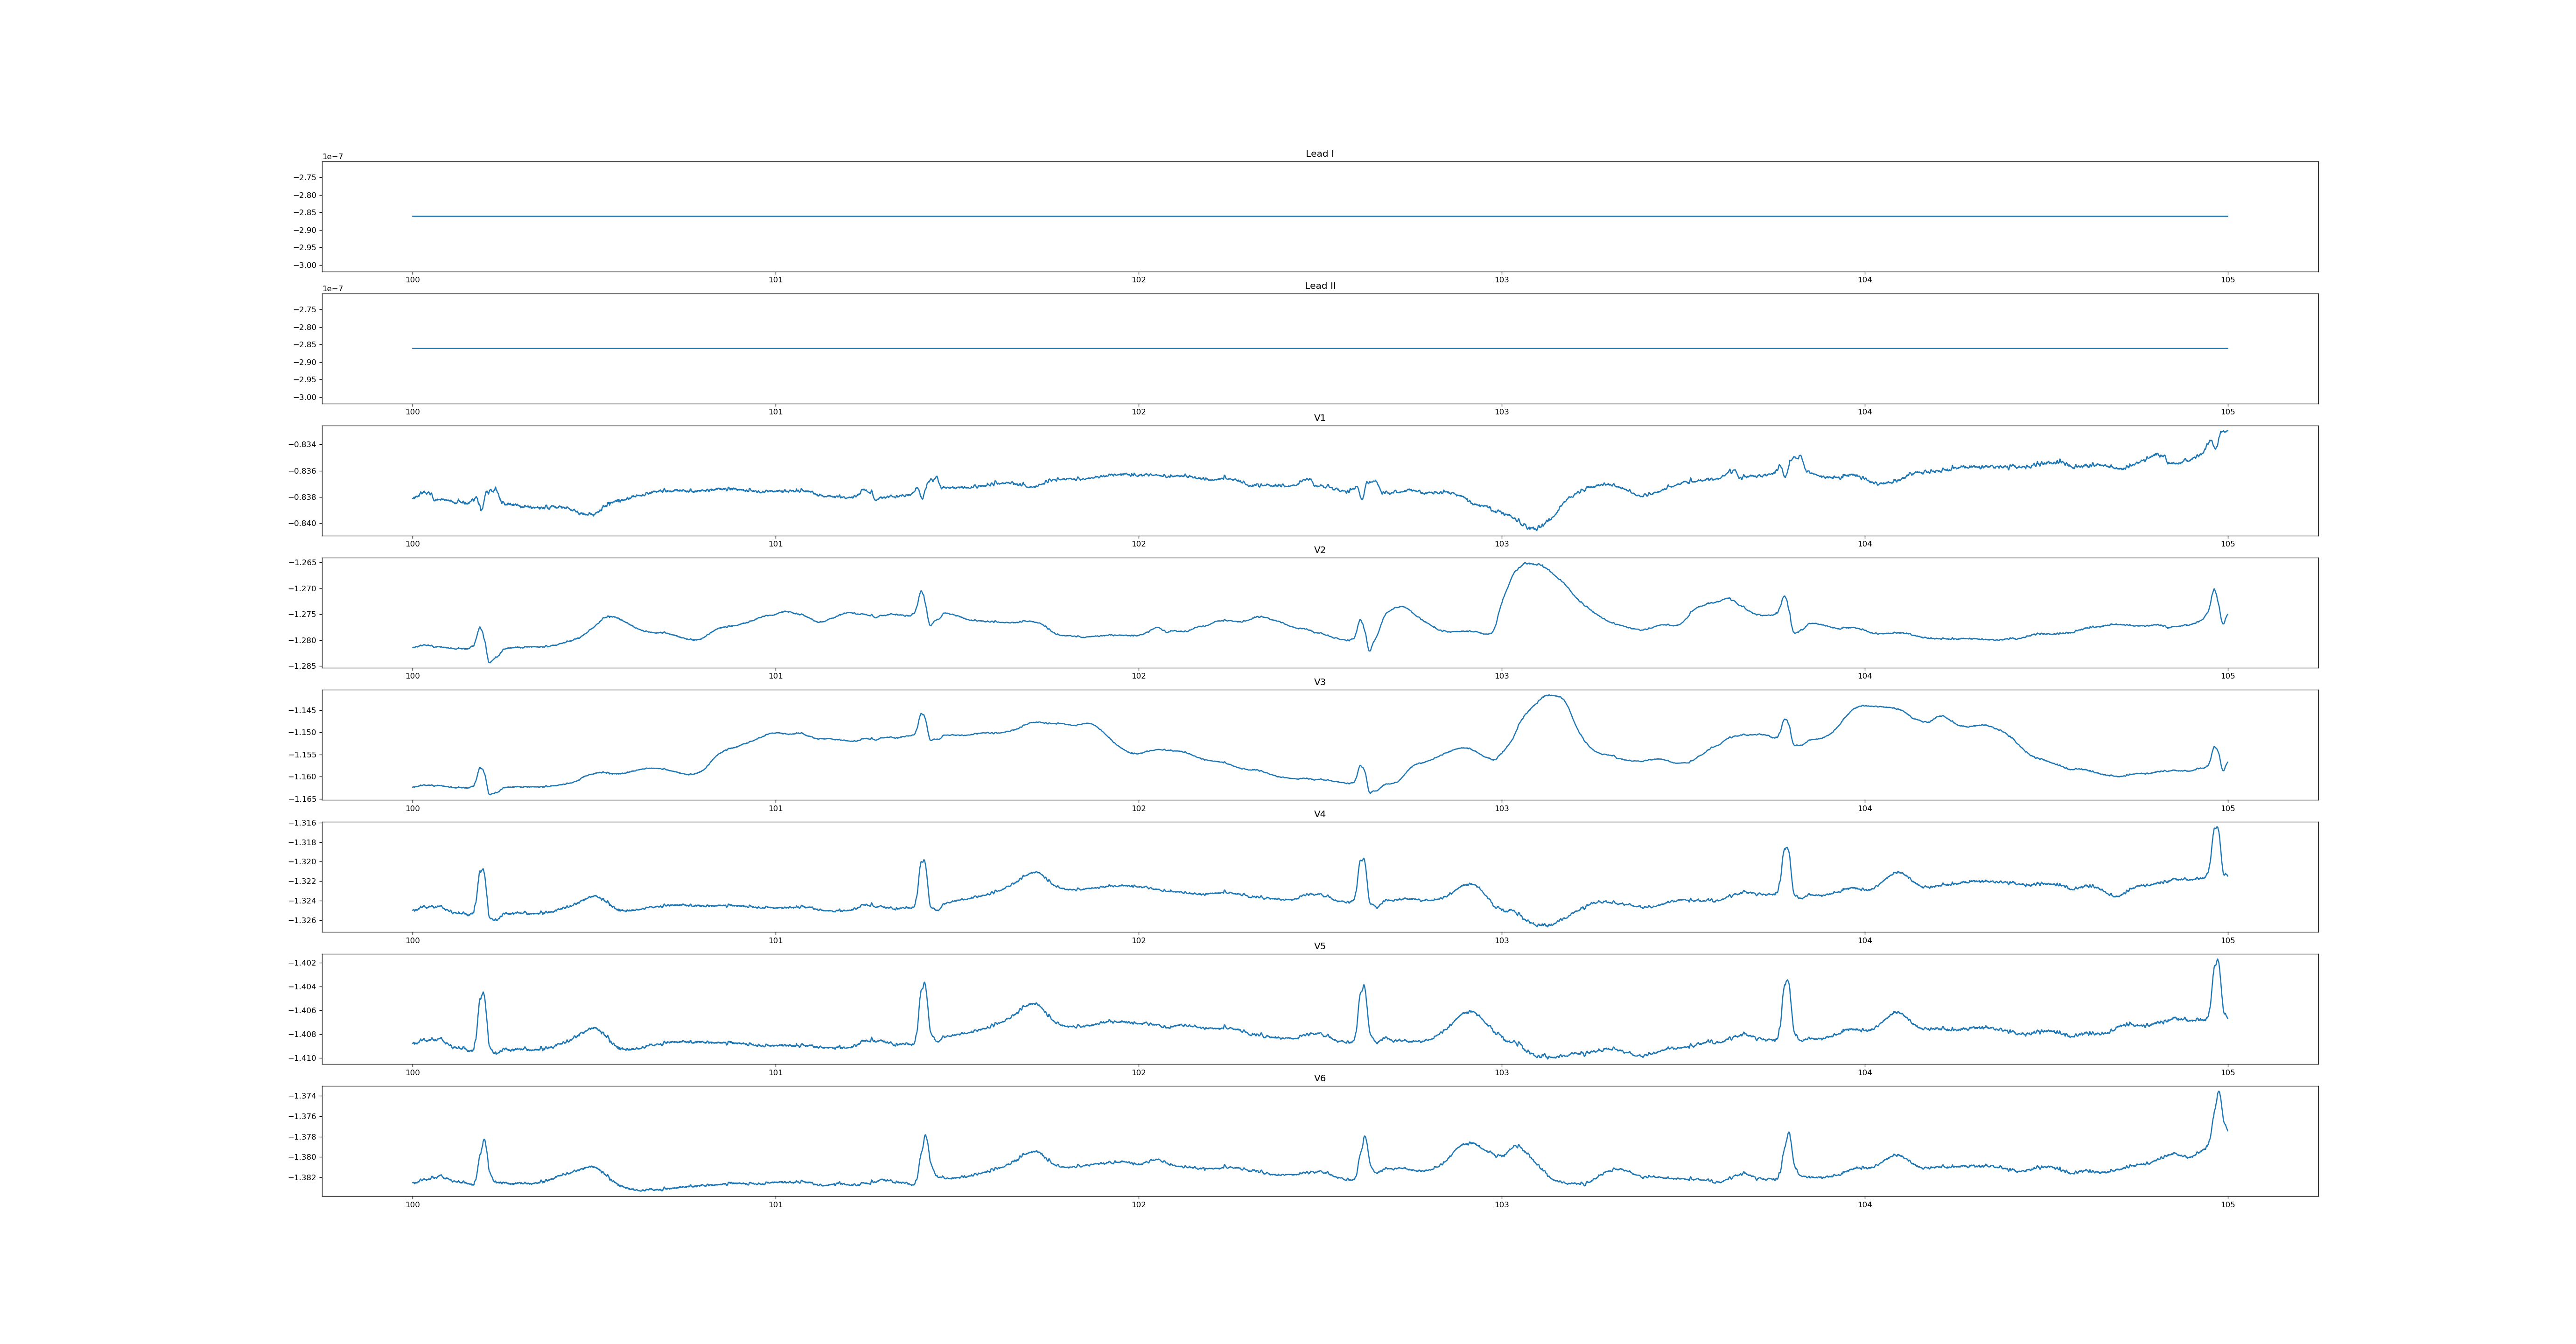Click the -0.840 y-axis label on V1

point(303,523)
